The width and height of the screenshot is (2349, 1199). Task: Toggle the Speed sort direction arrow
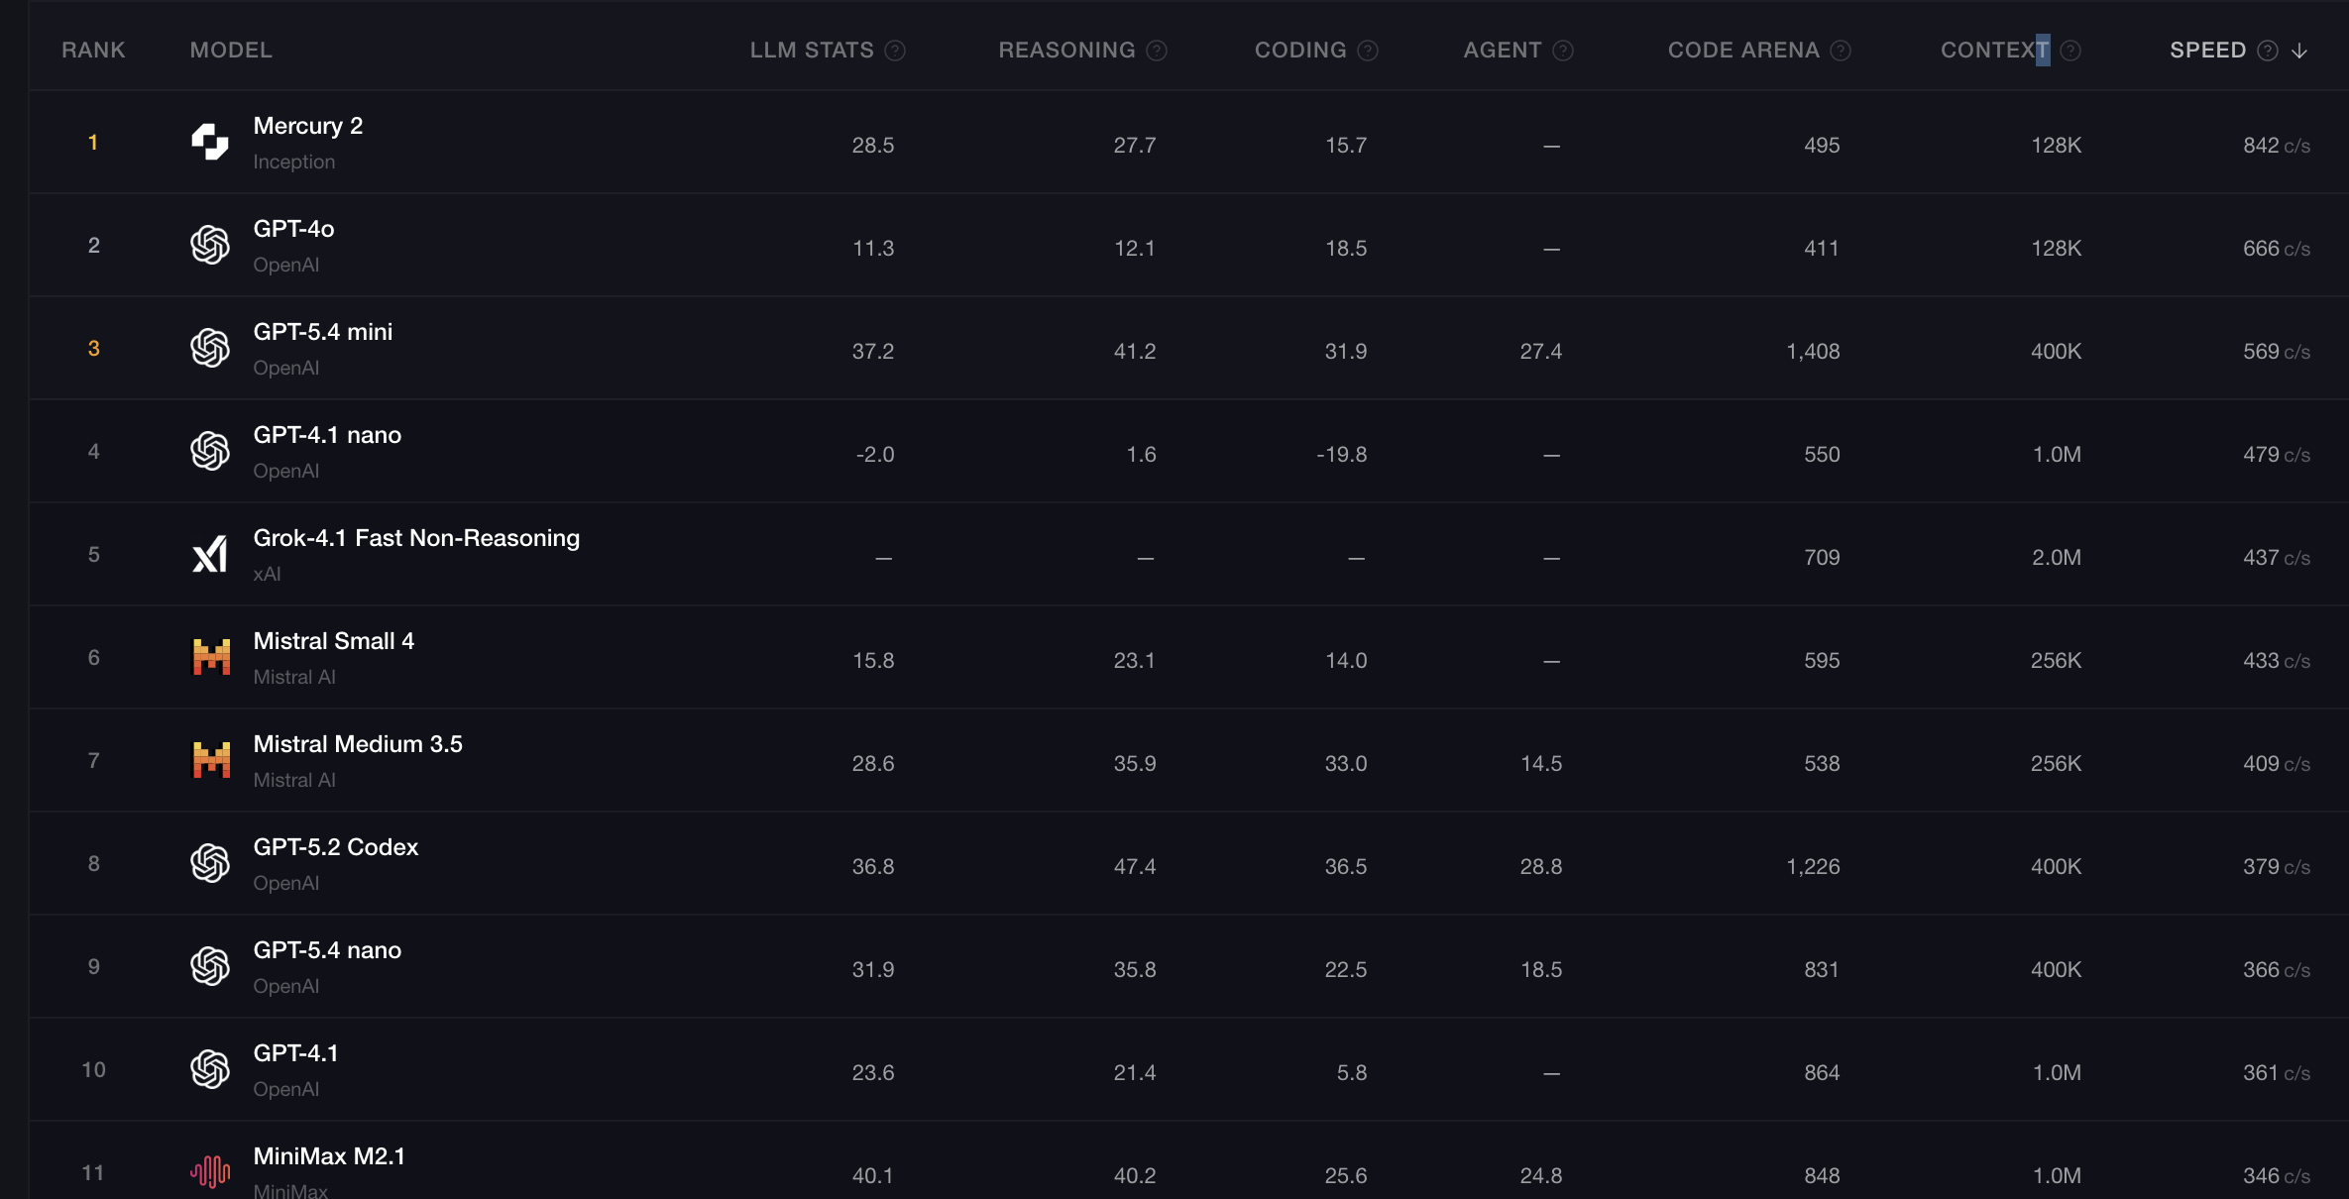(x=2299, y=51)
